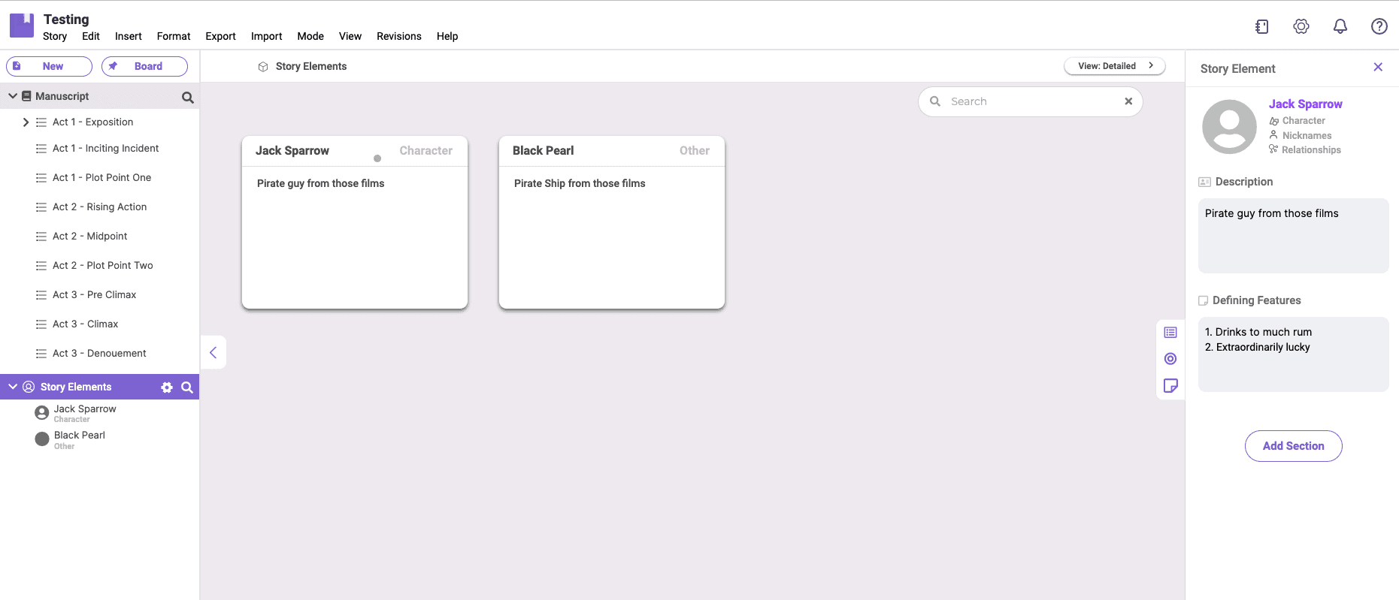The height and width of the screenshot is (600, 1399).
Task: Collapse the Story Elements section
Action: coord(13,387)
